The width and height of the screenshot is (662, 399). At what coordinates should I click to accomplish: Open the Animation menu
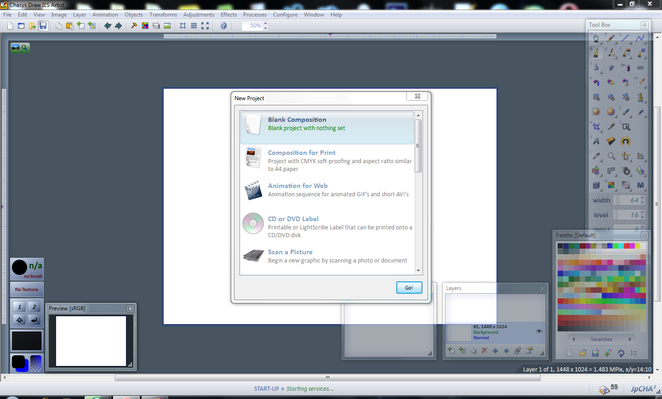[x=105, y=15]
